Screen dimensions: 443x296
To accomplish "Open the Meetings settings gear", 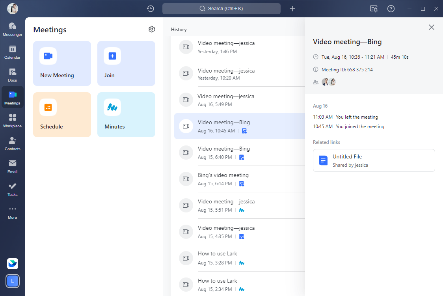I will click(x=152, y=29).
